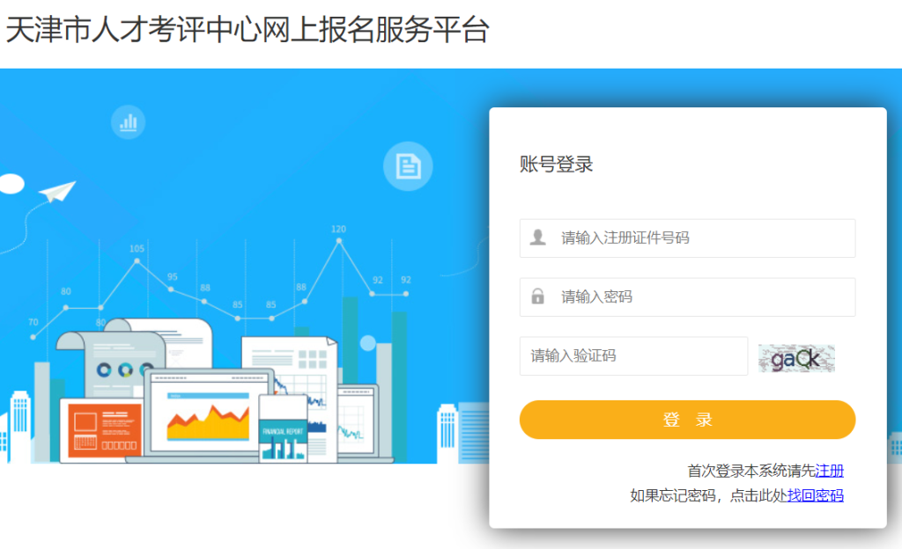Click the 账号登录 heading
The width and height of the screenshot is (902, 549).
[556, 165]
